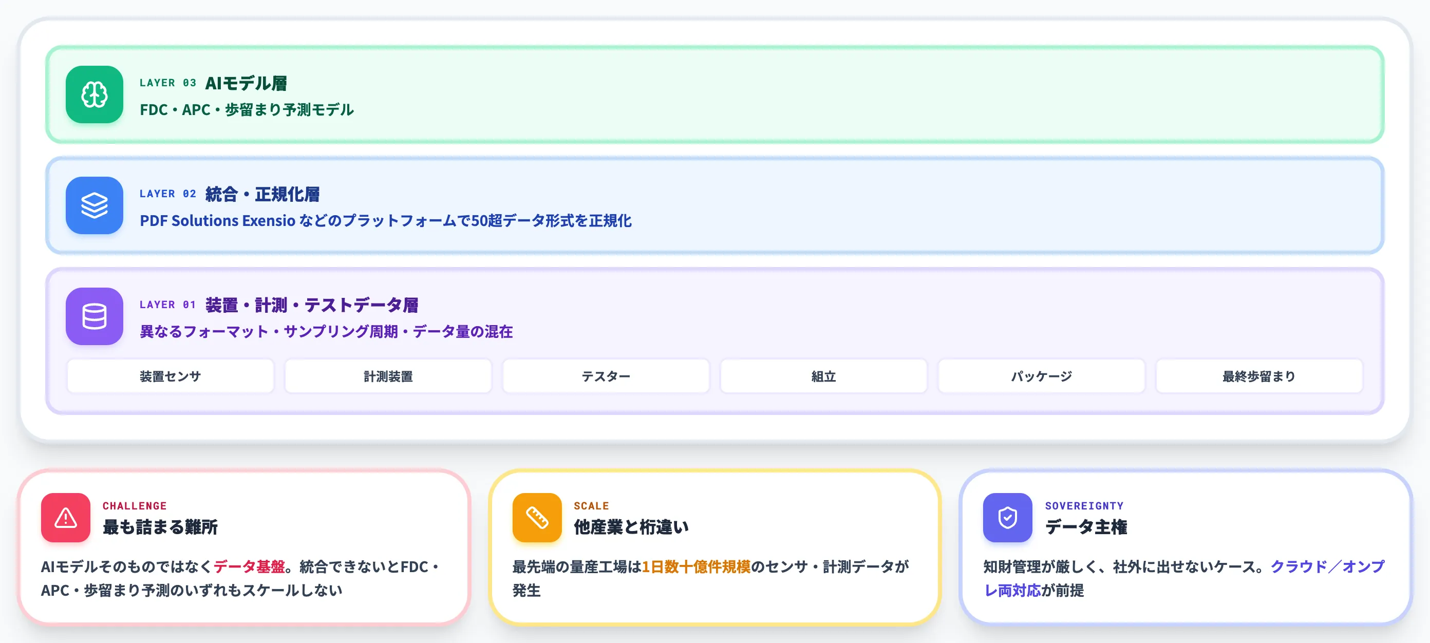Screen dimensions: 1430x643
Task: Select the 組立 chip
Action: [x=824, y=376]
